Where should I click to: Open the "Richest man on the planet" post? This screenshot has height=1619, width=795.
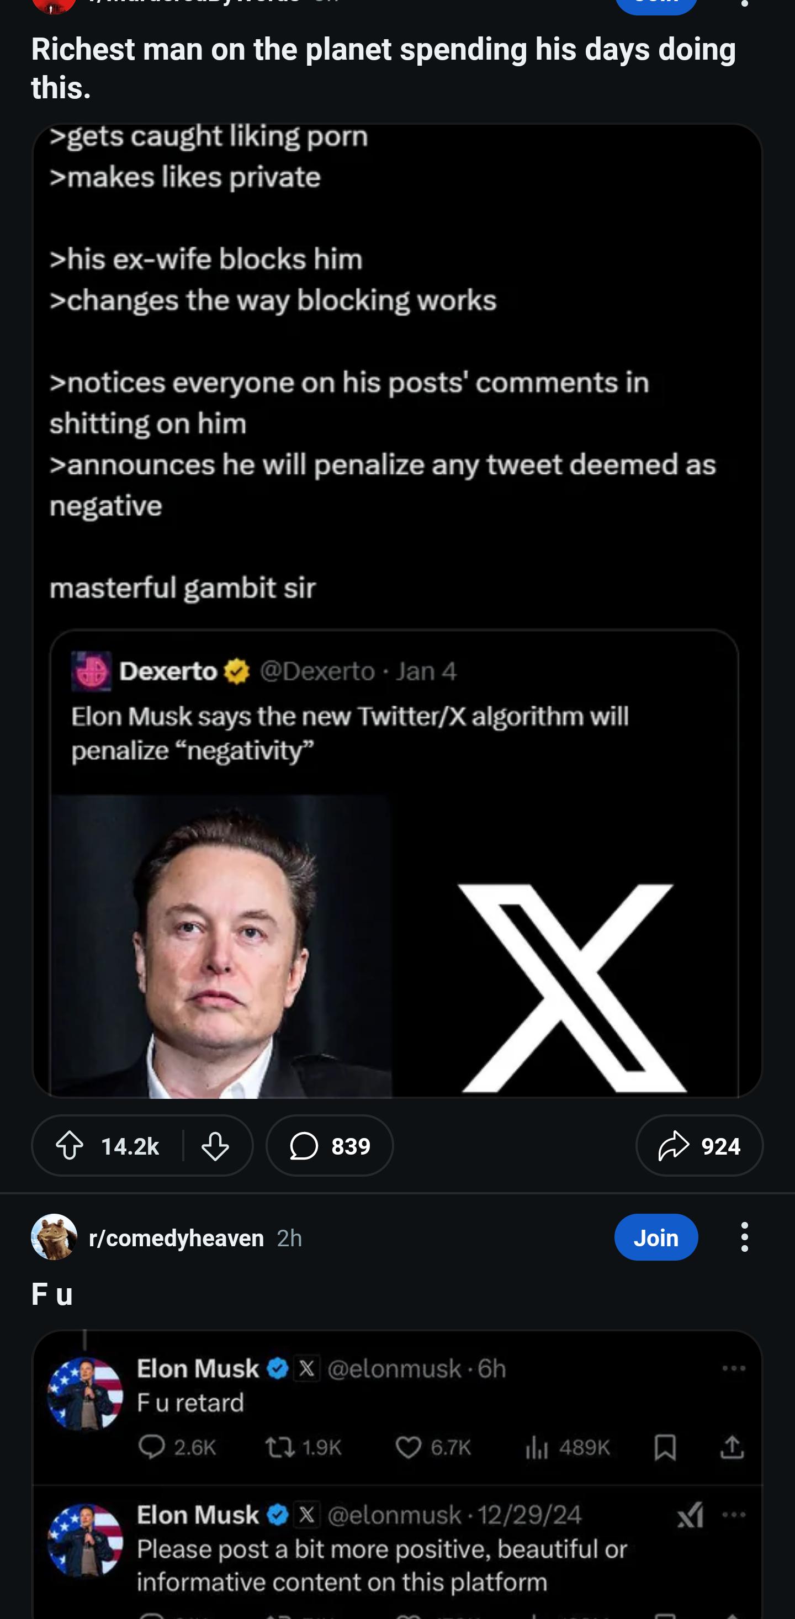(x=383, y=68)
